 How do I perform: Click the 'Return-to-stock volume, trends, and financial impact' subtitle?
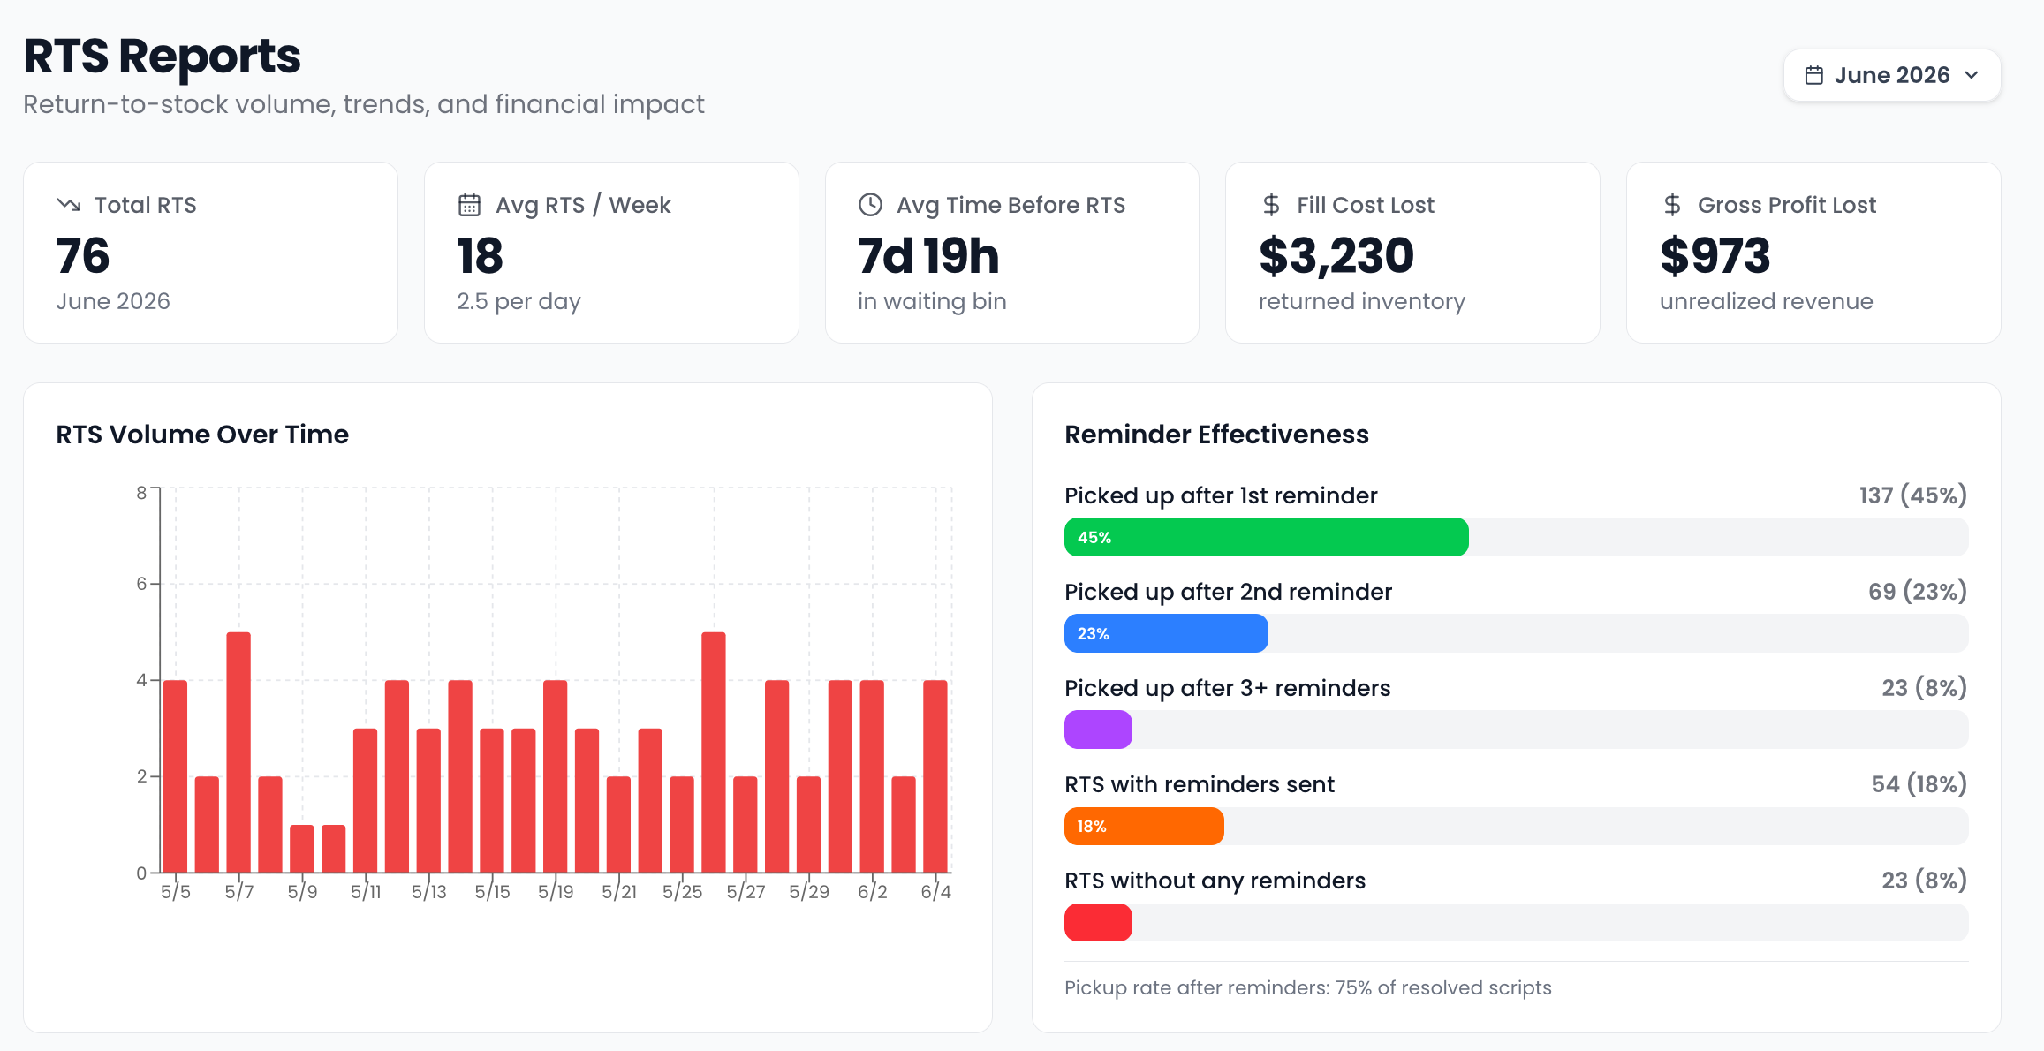click(x=364, y=104)
